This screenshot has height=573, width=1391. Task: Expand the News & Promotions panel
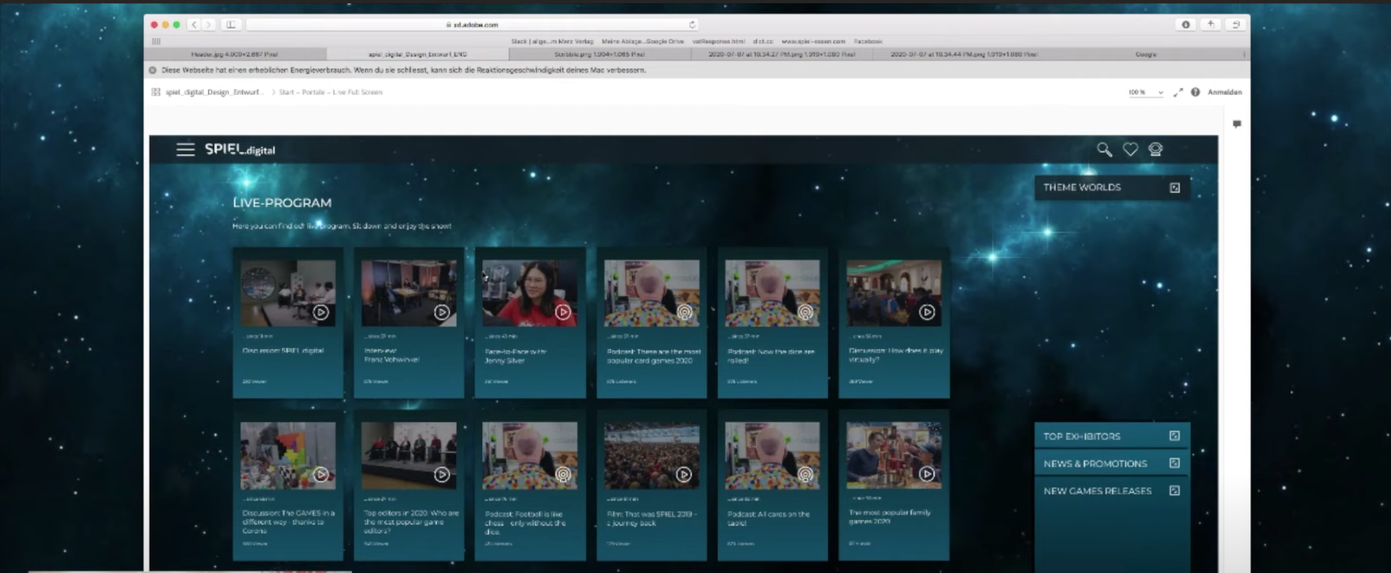pos(1174,463)
